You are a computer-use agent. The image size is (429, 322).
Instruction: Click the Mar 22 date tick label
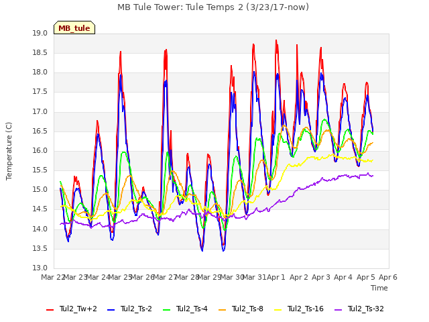[53, 277]
